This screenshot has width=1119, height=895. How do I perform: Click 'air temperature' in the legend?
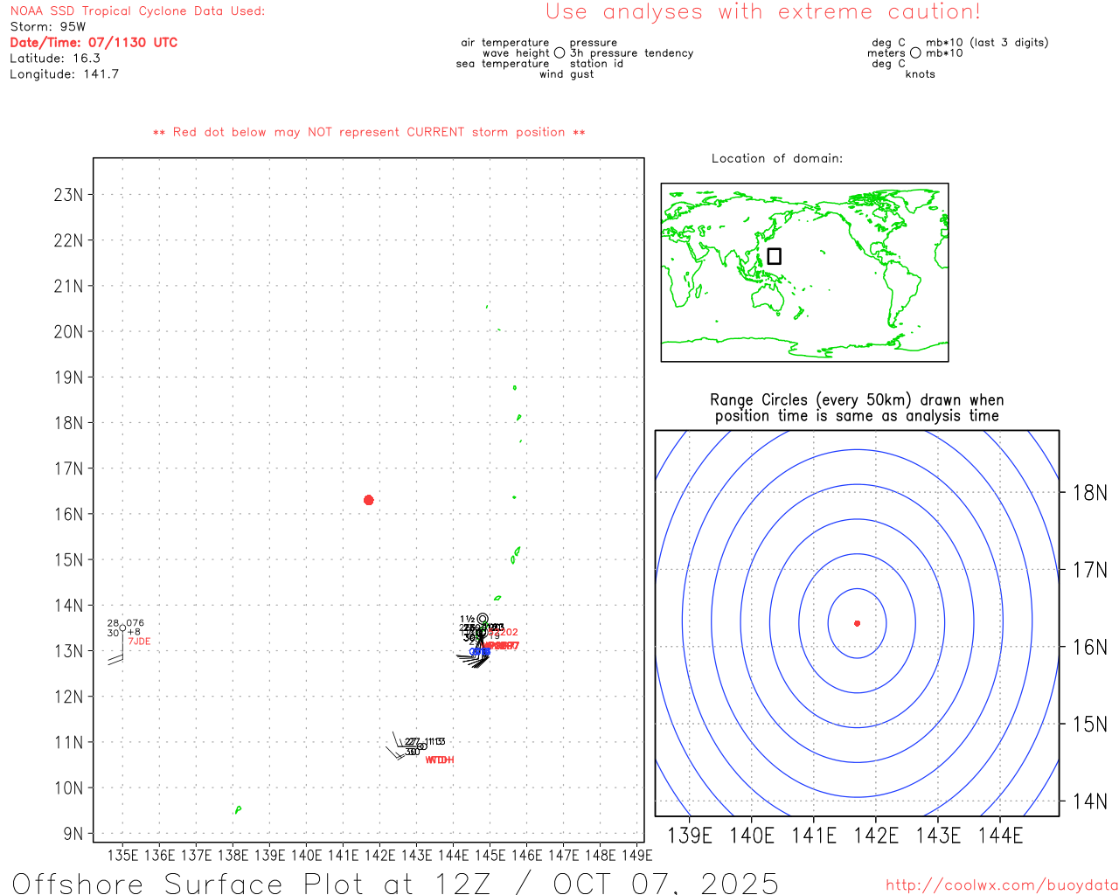click(505, 43)
